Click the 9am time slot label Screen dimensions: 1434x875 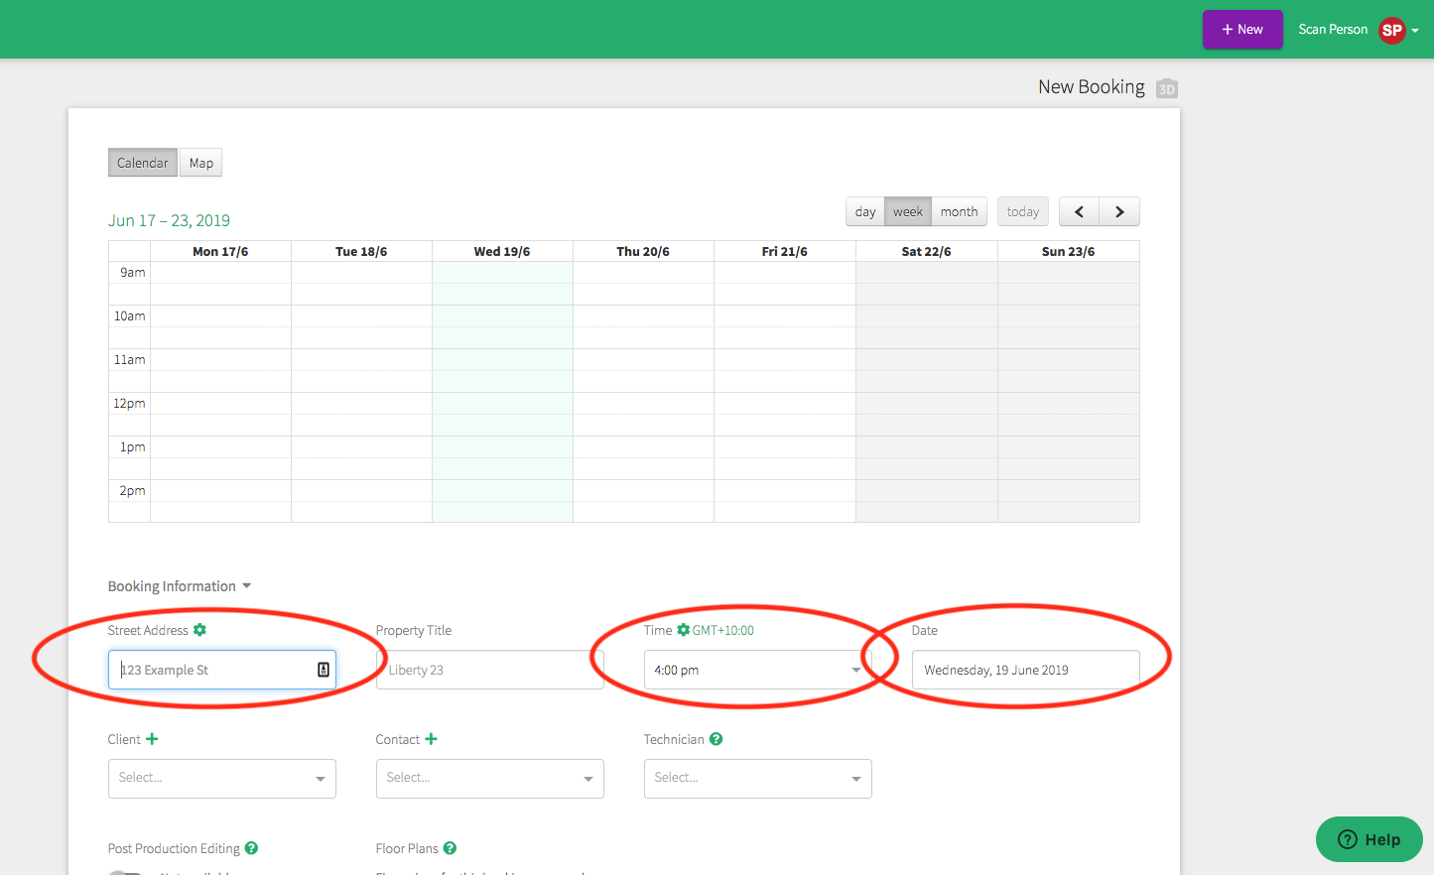133,272
